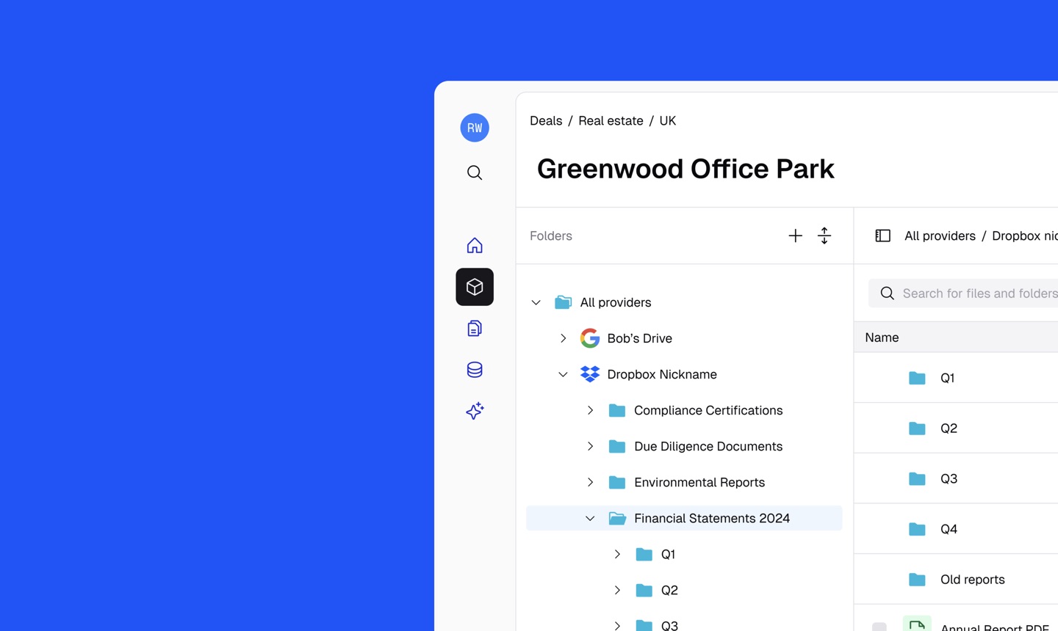The height and width of the screenshot is (631, 1058).
Task: Click the Old reports folder icon
Action: [x=917, y=580]
